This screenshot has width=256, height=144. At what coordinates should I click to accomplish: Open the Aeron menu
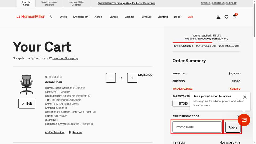click(x=98, y=17)
